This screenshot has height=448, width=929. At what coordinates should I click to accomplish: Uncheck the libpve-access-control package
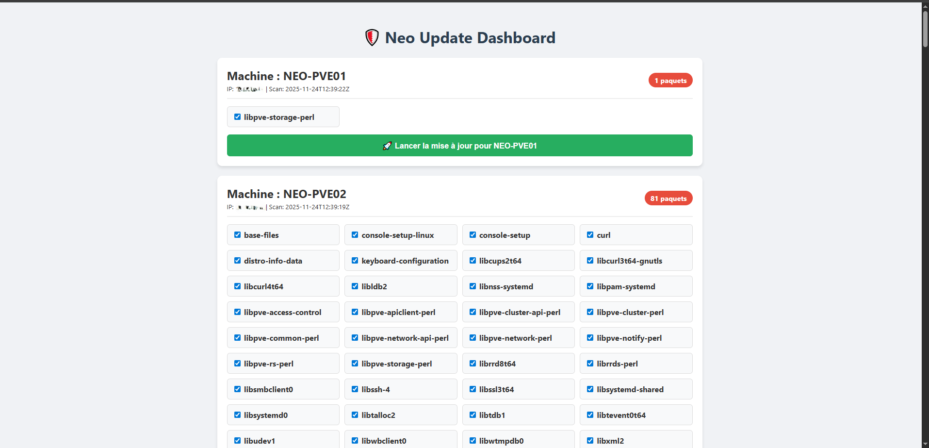(x=238, y=312)
